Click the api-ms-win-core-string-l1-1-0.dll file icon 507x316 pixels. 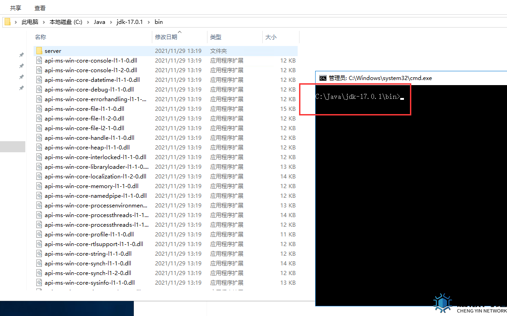pos(39,254)
